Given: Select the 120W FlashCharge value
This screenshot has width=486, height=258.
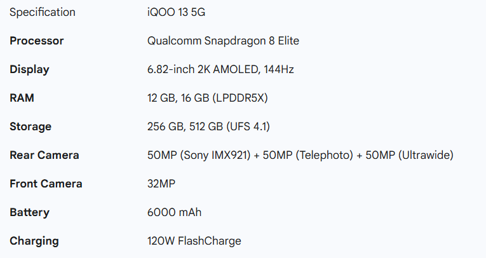Looking at the screenshot, I should (x=194, y=241).
